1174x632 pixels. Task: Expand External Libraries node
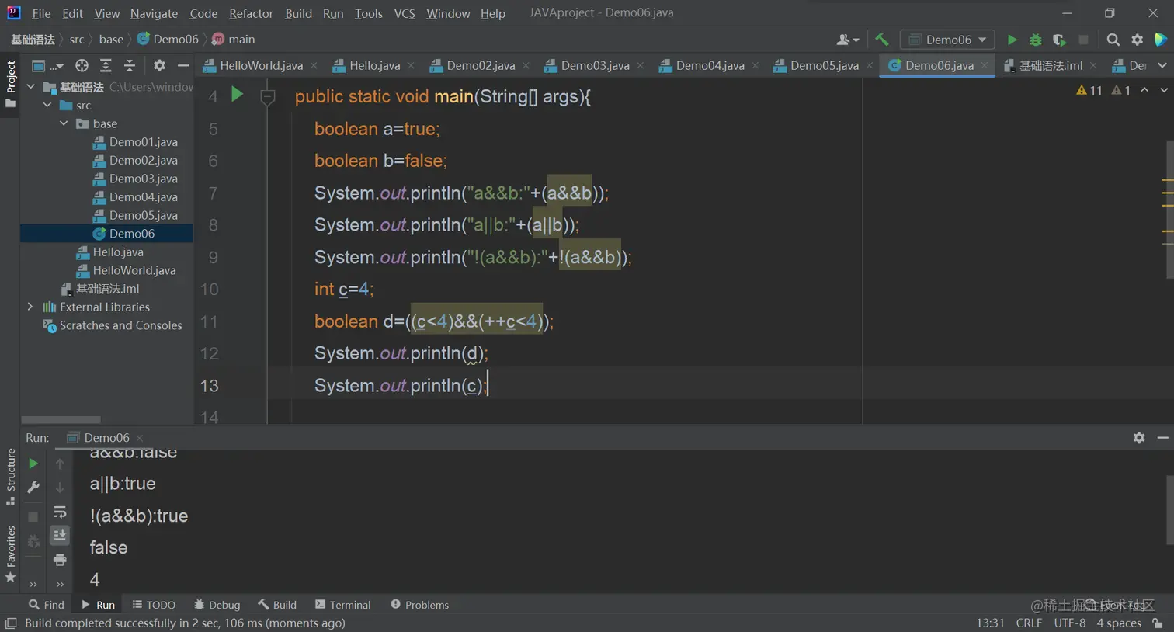coord(30,307)
